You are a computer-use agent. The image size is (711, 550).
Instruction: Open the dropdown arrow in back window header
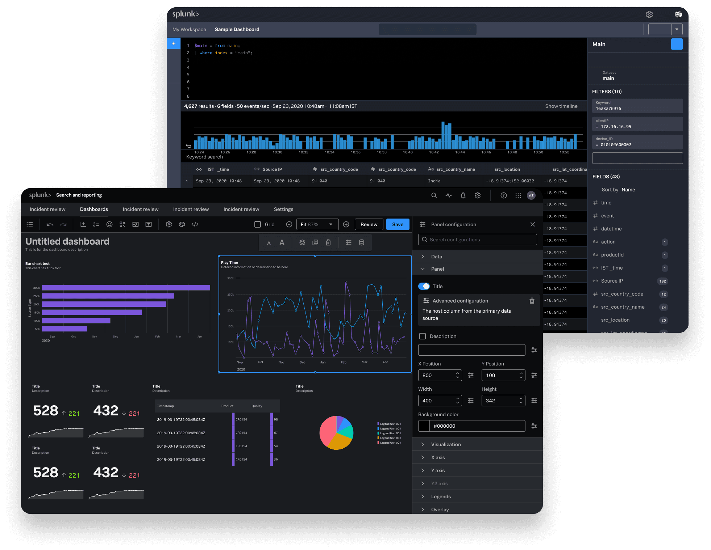point(677,29)
